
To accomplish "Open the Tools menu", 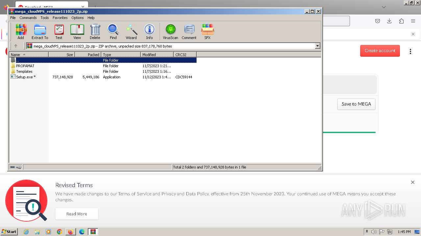I will point(45,18).
